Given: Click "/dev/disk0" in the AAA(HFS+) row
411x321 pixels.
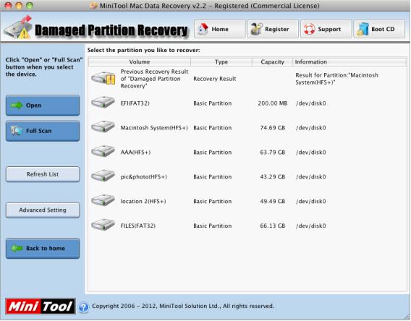Looking at the screenshot, I should (x=311, y=153).
